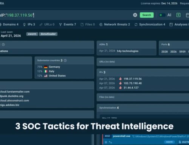Click the flame icon next to 103.75.190.48

point(120,83)
